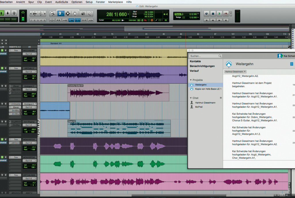Collapse the Projekte section
This screenshot has height=198, width=295.
click(191, 80)
